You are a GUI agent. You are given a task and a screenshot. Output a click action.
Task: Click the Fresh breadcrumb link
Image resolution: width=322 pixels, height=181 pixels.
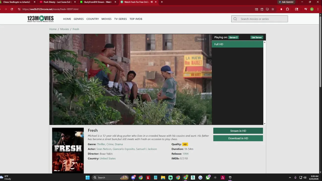[x=76, y=29]
